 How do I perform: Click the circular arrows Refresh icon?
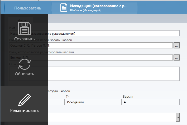coord(24,64)
